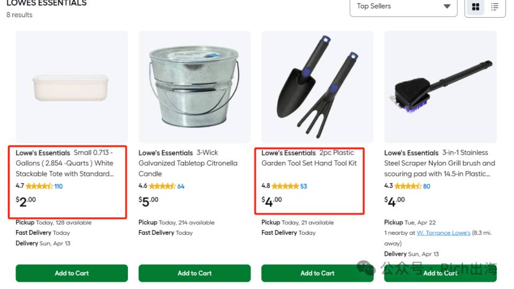Switch to list view layout

coord(494,6)
